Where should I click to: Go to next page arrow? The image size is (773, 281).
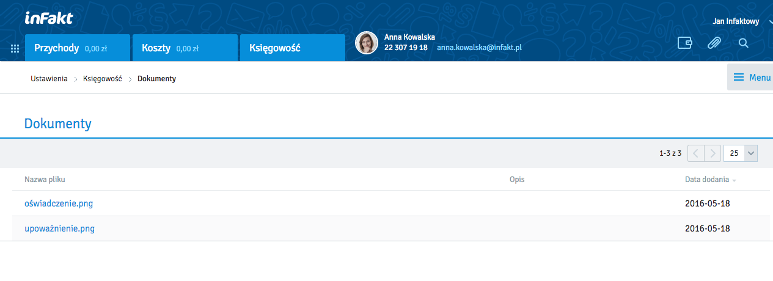coord(713,153)
